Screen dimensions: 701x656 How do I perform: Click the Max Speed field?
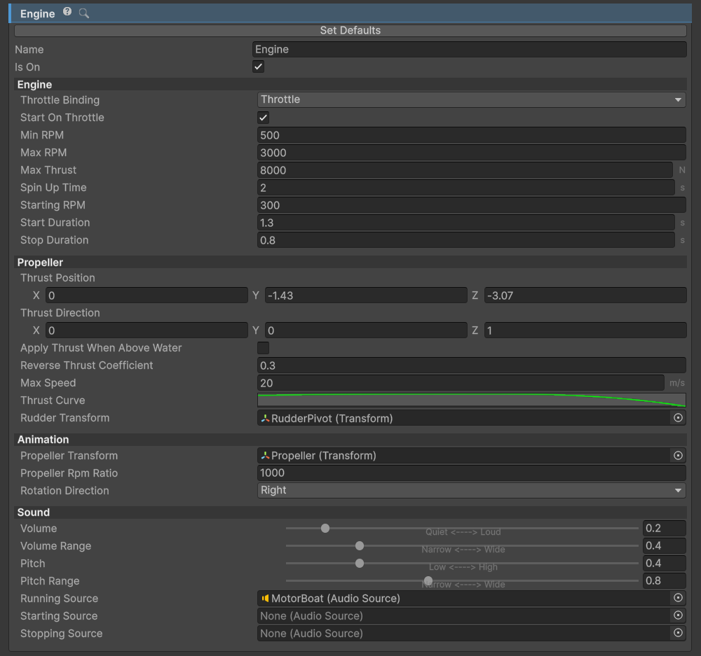(x=461, y=383)
